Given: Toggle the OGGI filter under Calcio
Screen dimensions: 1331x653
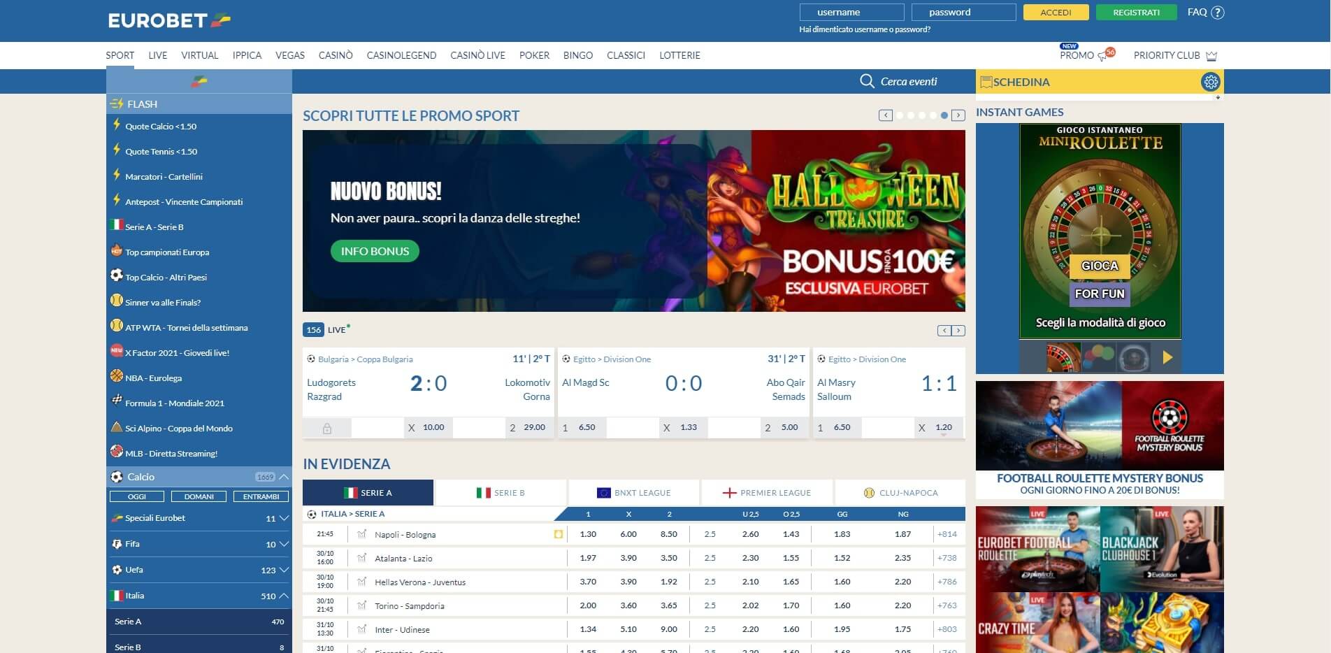Looking at the screenshot, I should click(137, 496).
